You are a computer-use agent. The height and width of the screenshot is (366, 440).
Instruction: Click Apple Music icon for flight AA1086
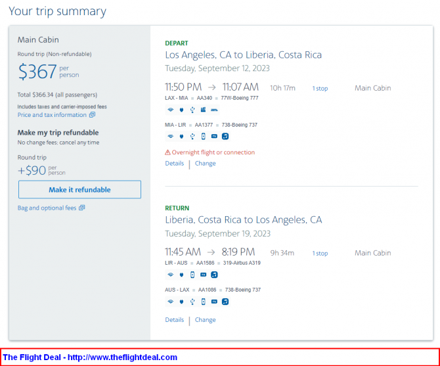[225, 302]
